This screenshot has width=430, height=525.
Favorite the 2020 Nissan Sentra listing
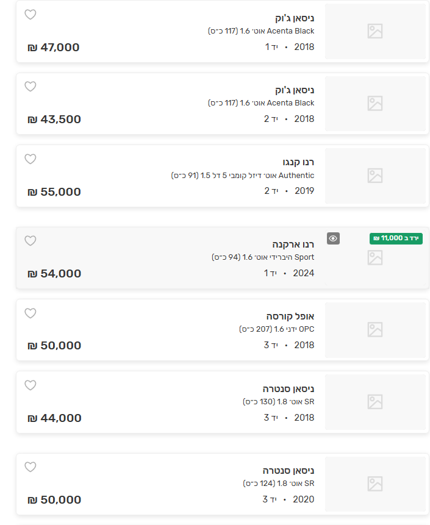pyautogui.click(x=30, y=467)
